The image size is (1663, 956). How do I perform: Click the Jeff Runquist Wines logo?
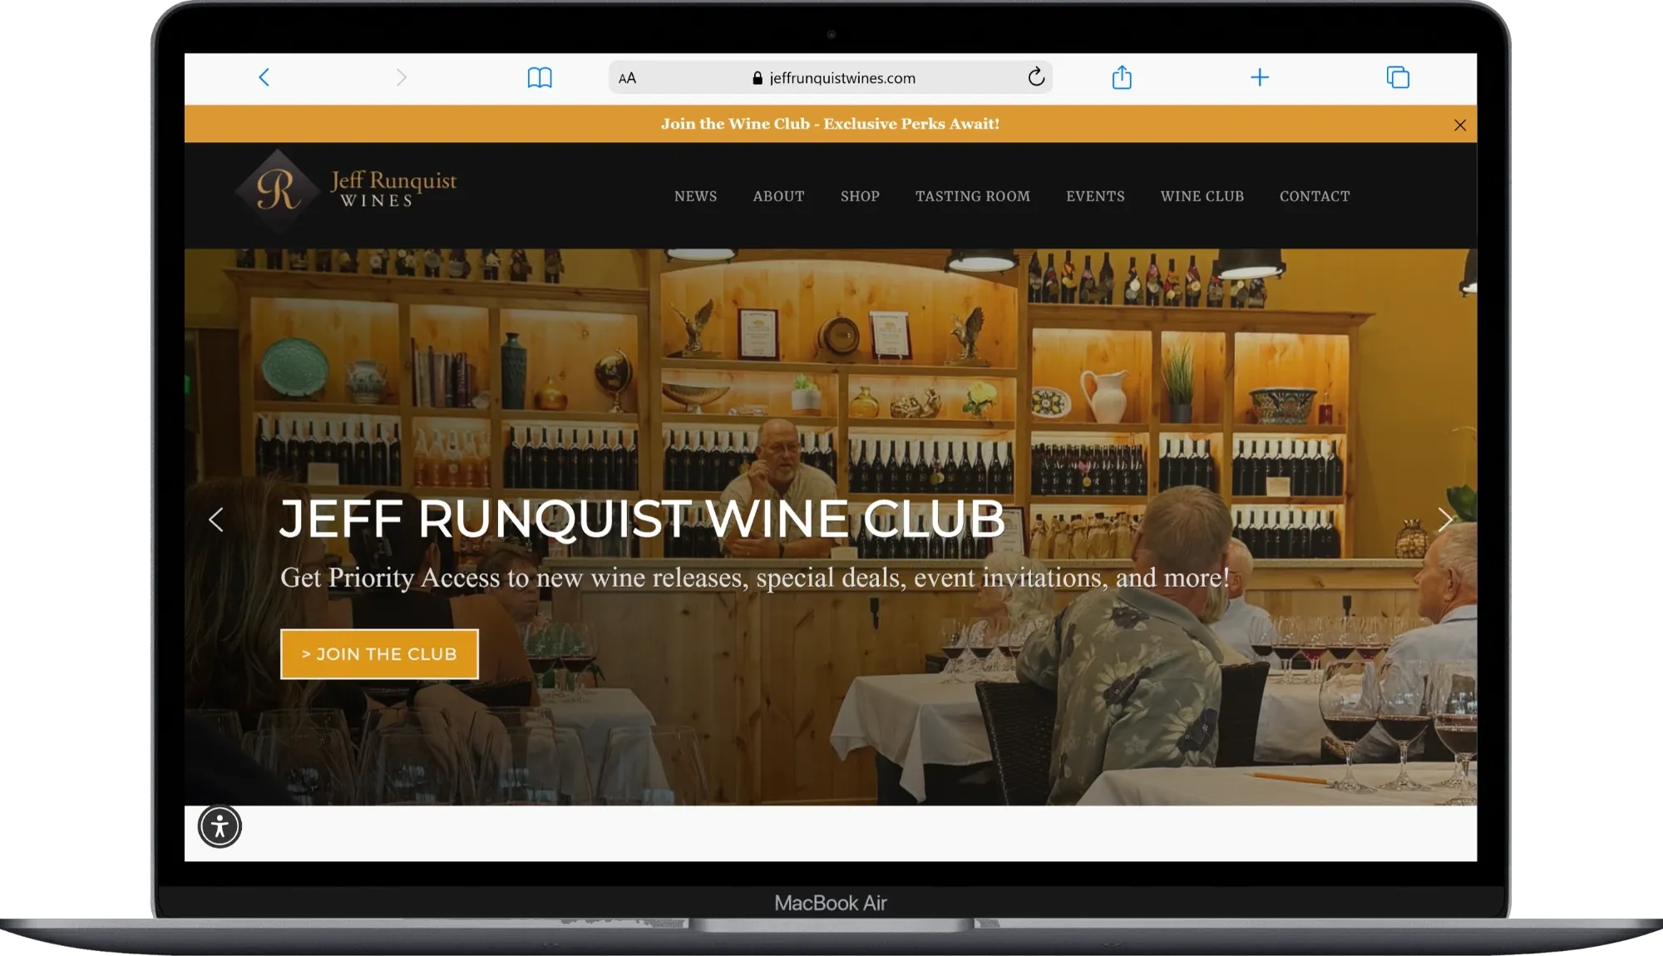pos(346,190)
